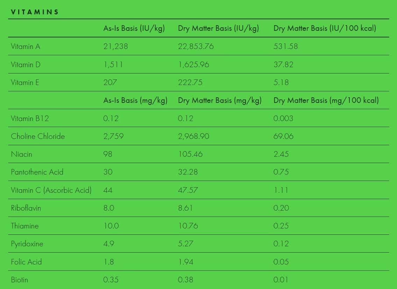
Task: Click the Thiamine row label
Action: pos(25,226)
